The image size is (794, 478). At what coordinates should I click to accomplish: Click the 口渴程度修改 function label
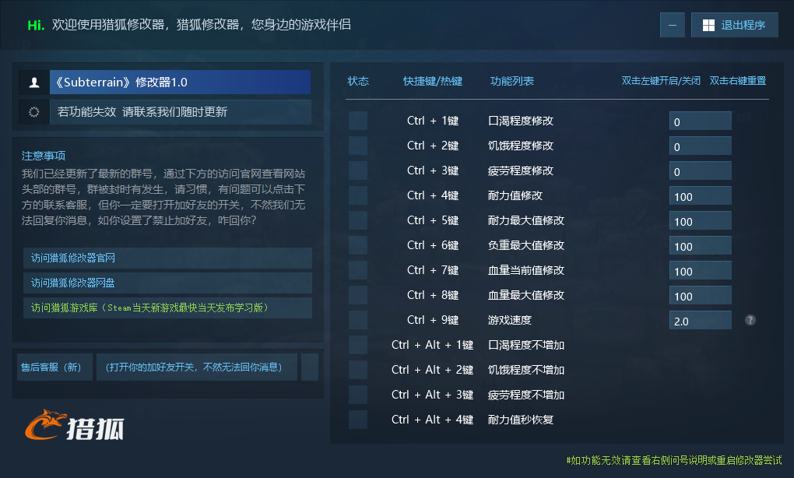pyautogui.click(x=521, y=121)
